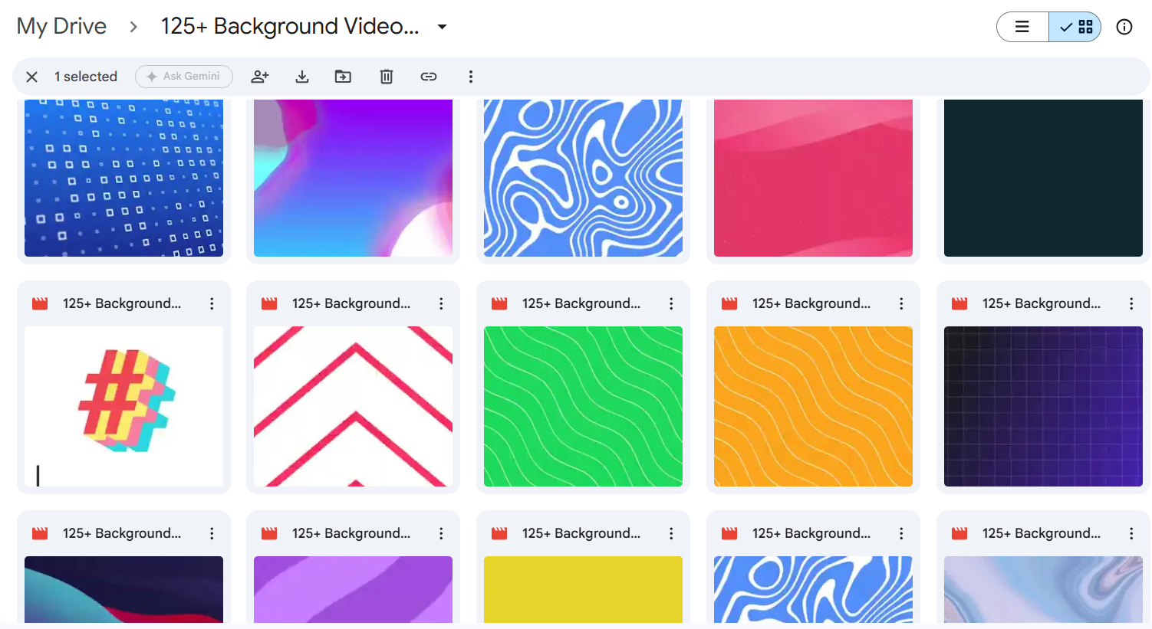Open more options for the dark purple grid card
The image size is (1152, 629).
[1131, 304]
